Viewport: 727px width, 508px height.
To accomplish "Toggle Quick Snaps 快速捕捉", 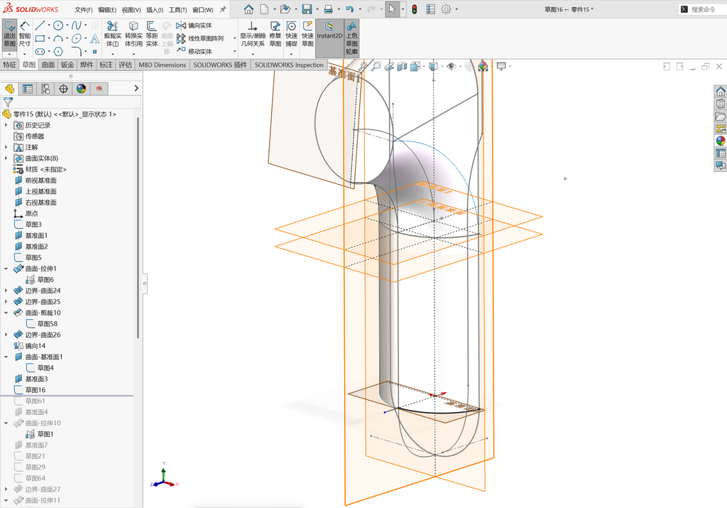I will [291, 34].
